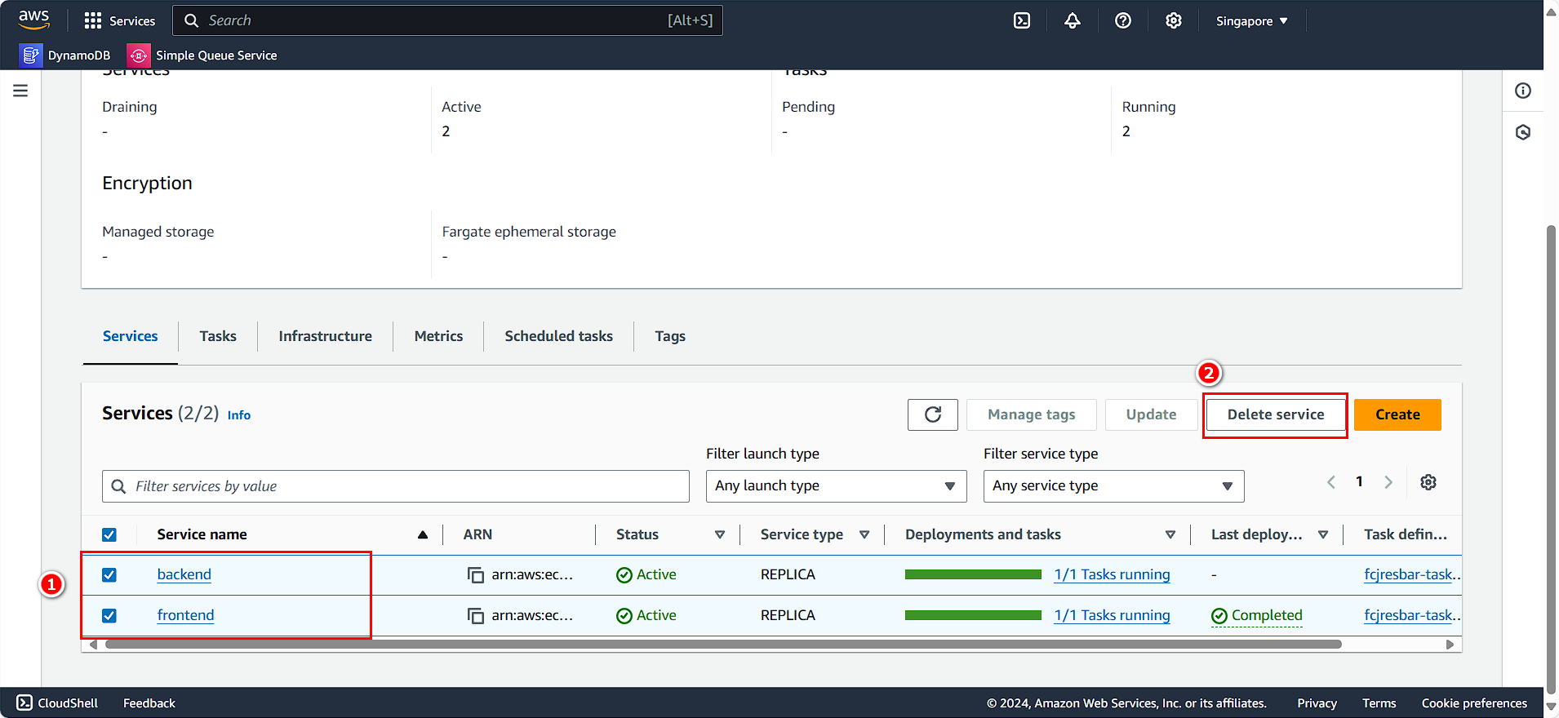
Task: Copy the backend service ARN
Action: pyautogui.click(x=476, y=575)
